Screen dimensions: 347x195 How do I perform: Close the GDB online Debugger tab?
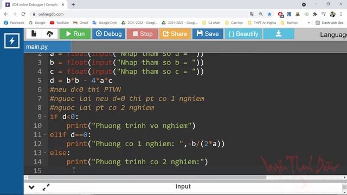(x=63, y=5)
